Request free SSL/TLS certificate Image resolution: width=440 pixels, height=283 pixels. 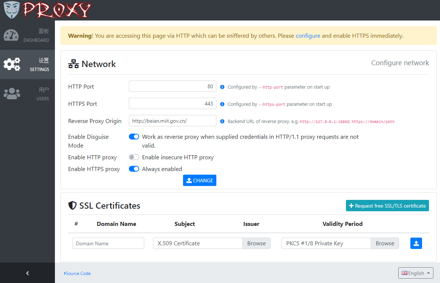tap(387, 206)
